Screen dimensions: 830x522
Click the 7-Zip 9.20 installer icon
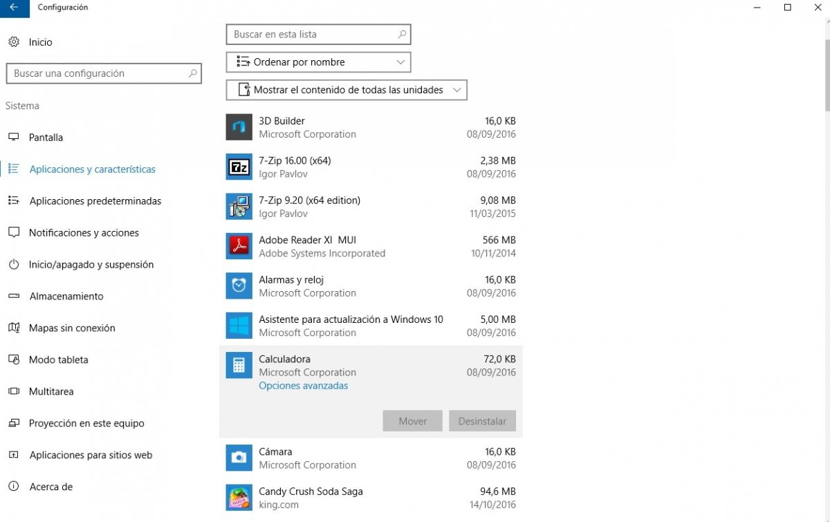point(239,207)
